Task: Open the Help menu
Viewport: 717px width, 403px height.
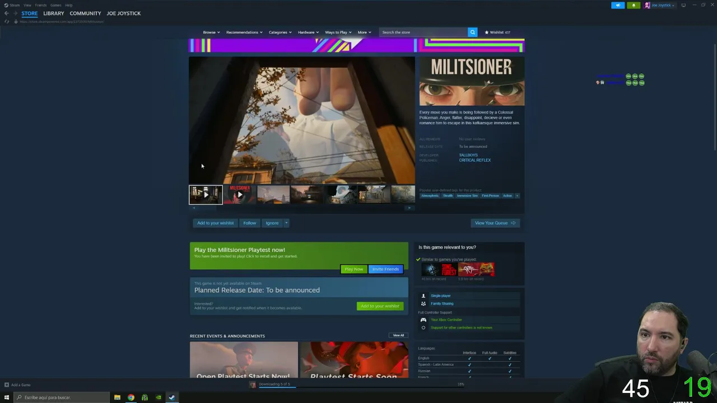Action: click(x=68, y=5)
